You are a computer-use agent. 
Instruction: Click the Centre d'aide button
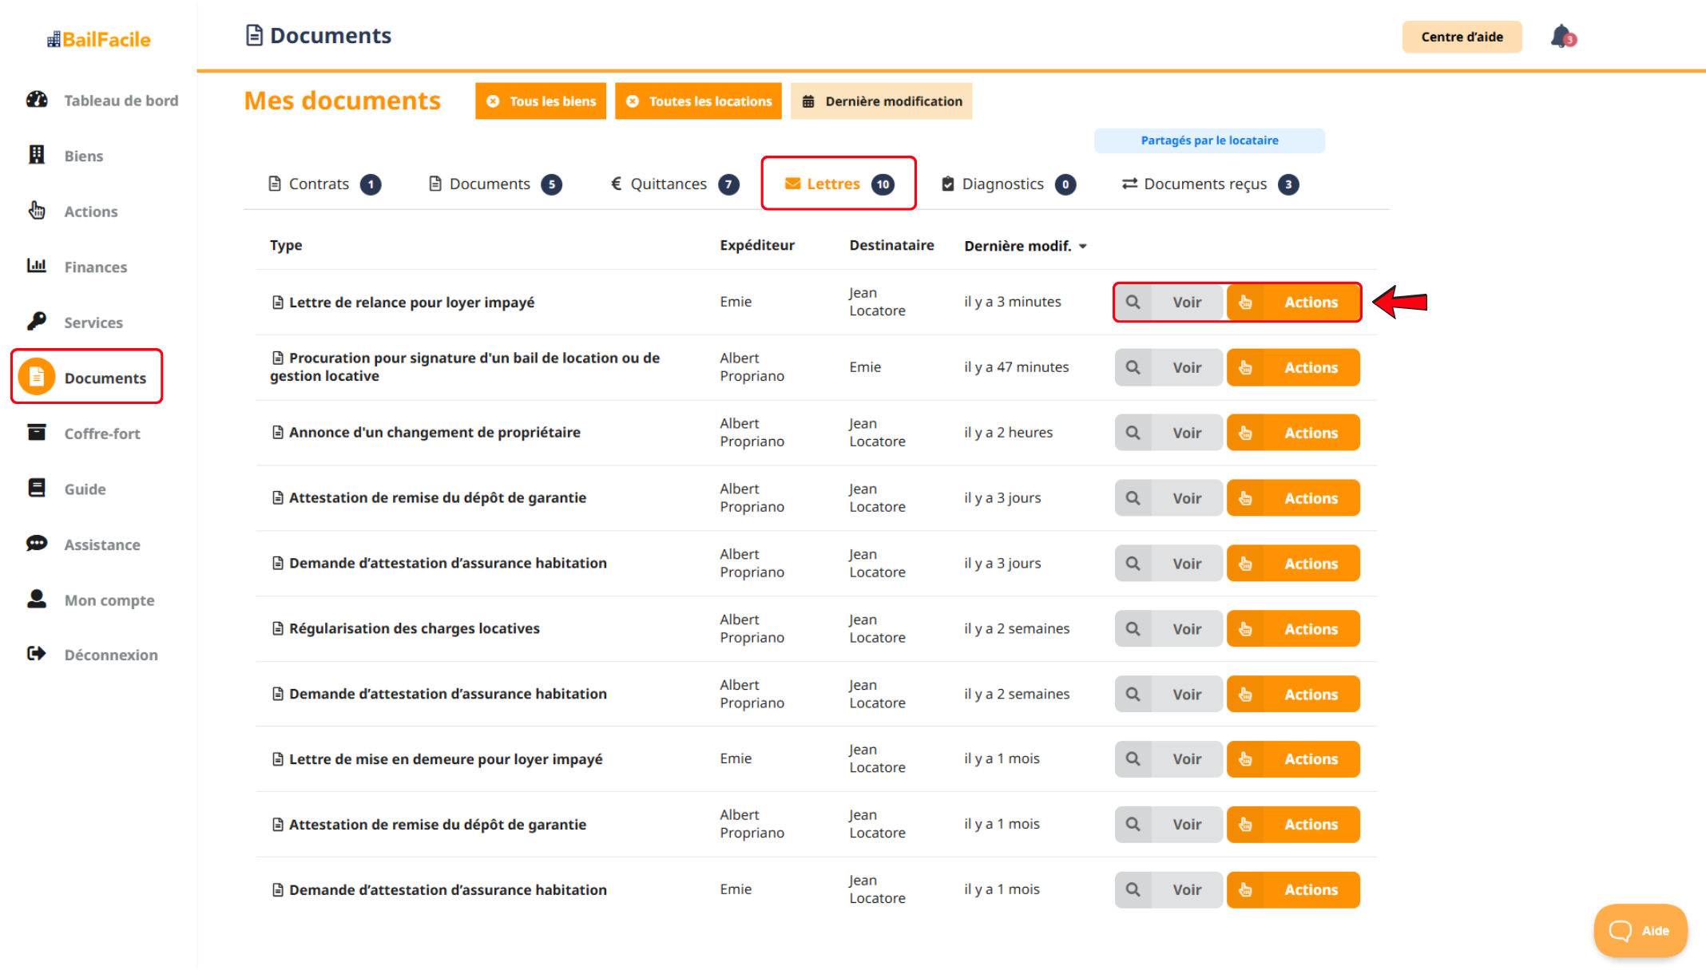(x=1462, y=37)
